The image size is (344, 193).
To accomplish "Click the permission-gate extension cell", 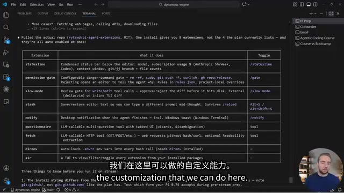I will pyautogui.click(x=40, y=80).
